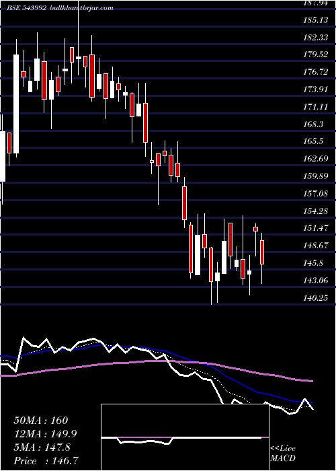Click the Price : 146.7 readout
This screenshot has height=471, width=336.
click(x=46, y=460)
